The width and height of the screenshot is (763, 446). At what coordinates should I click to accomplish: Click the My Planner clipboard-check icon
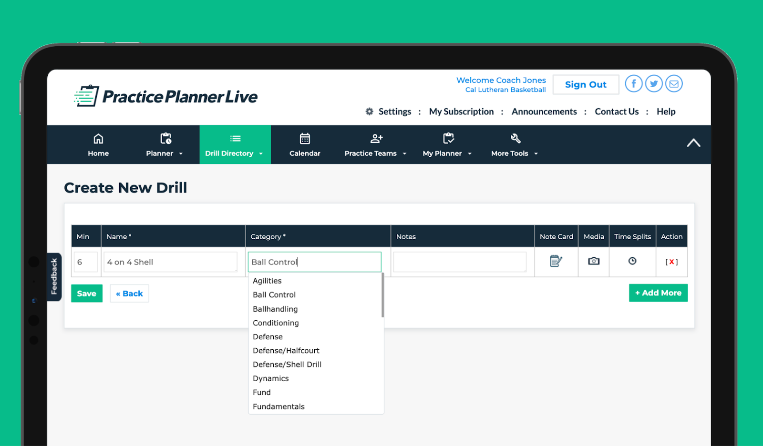point(448,139)
